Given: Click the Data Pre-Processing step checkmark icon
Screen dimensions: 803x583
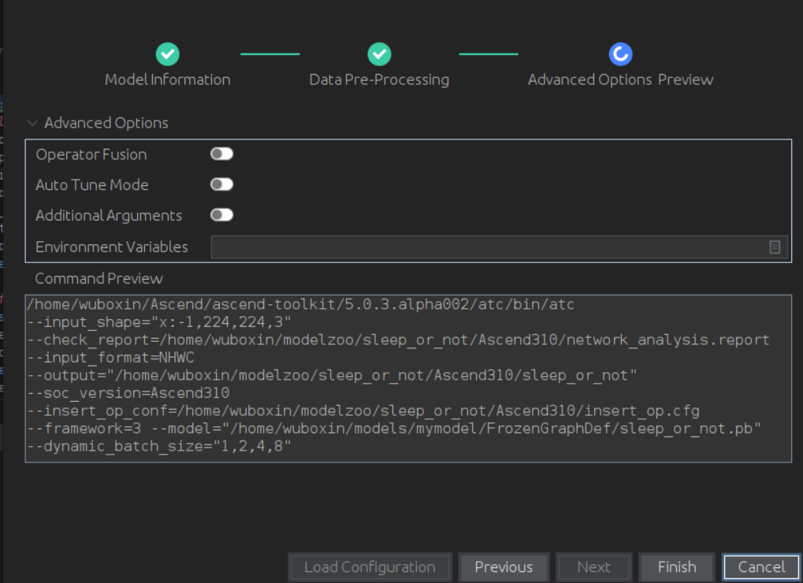Looking at the screenshot, I should (379, 54).
